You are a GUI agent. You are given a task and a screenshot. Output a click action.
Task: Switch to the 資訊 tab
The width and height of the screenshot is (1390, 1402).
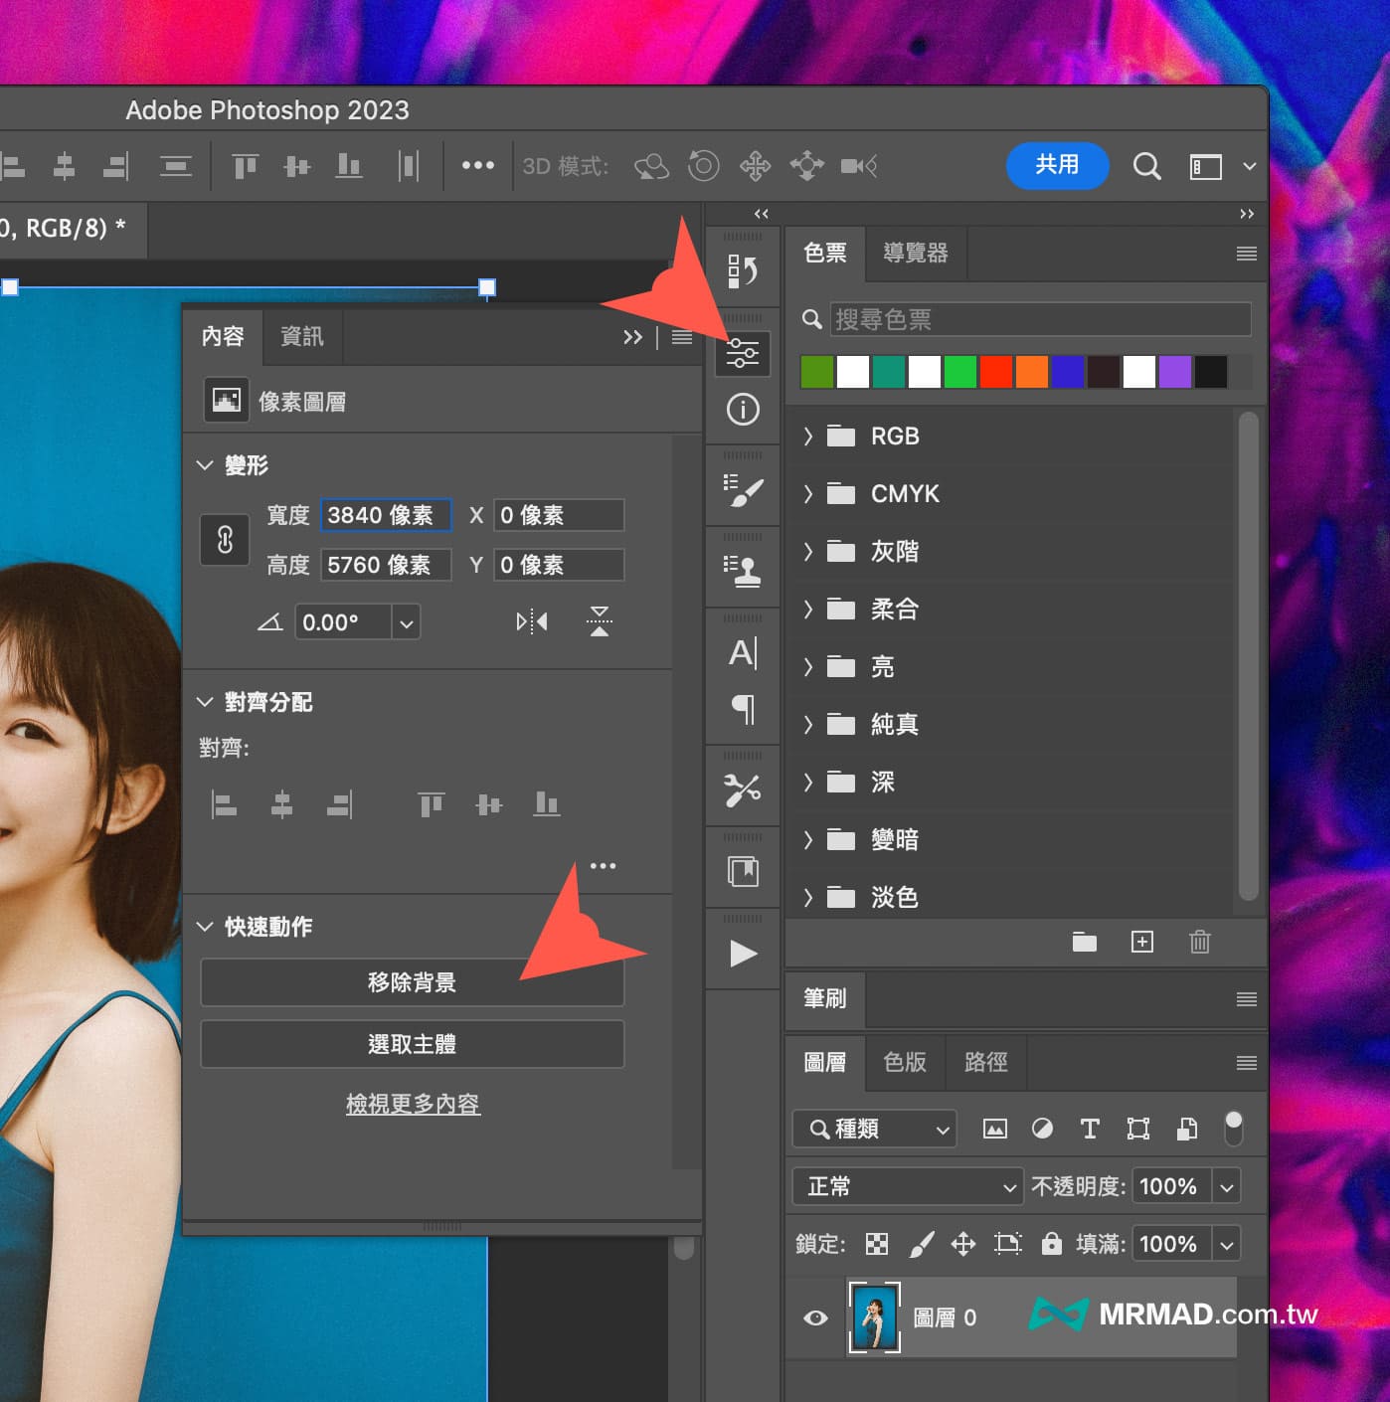click(302, 336)
